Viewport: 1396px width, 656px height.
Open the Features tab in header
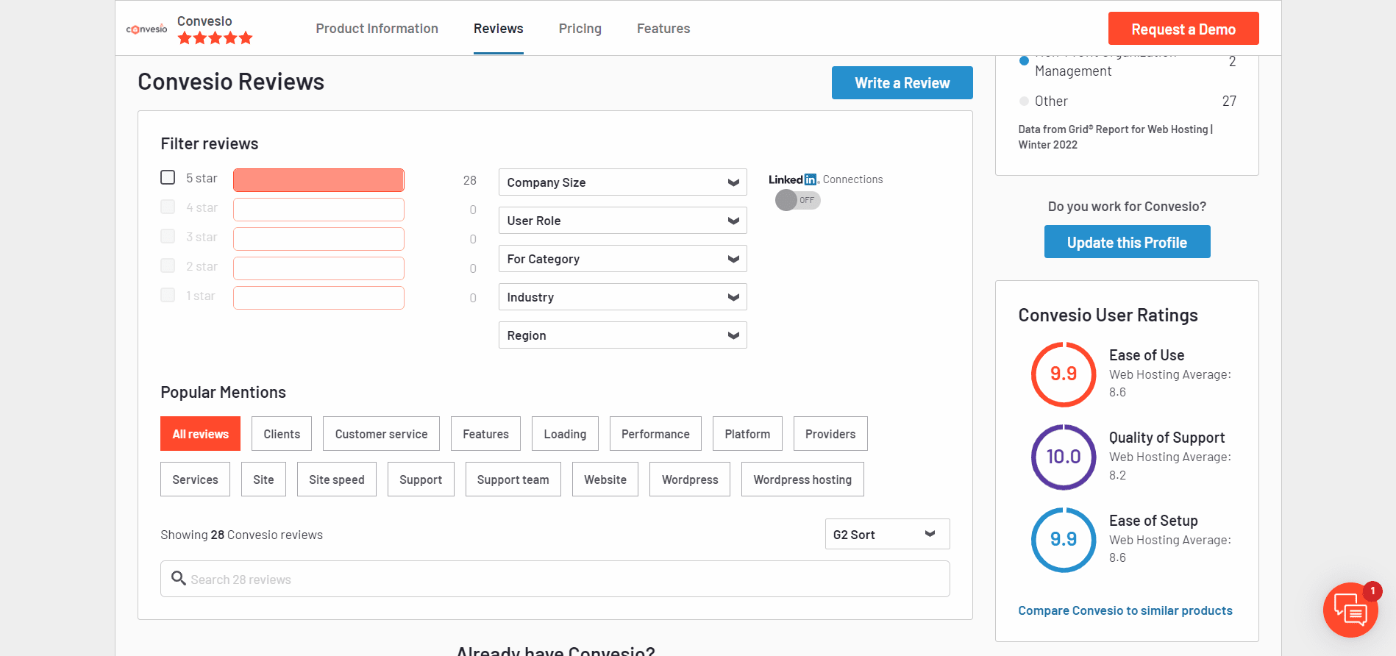(663, 29)
